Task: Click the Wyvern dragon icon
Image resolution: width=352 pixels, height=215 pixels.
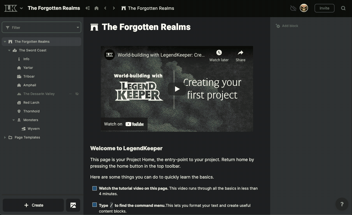Action: [x=23, y=129]
